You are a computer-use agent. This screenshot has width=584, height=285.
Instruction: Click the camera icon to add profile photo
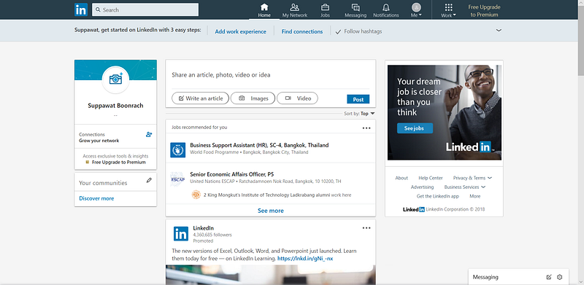[x=115, y=79]
